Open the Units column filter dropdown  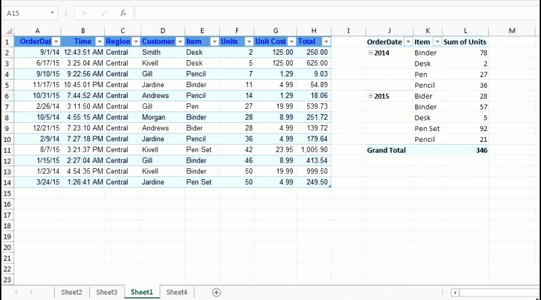(249, 42)
